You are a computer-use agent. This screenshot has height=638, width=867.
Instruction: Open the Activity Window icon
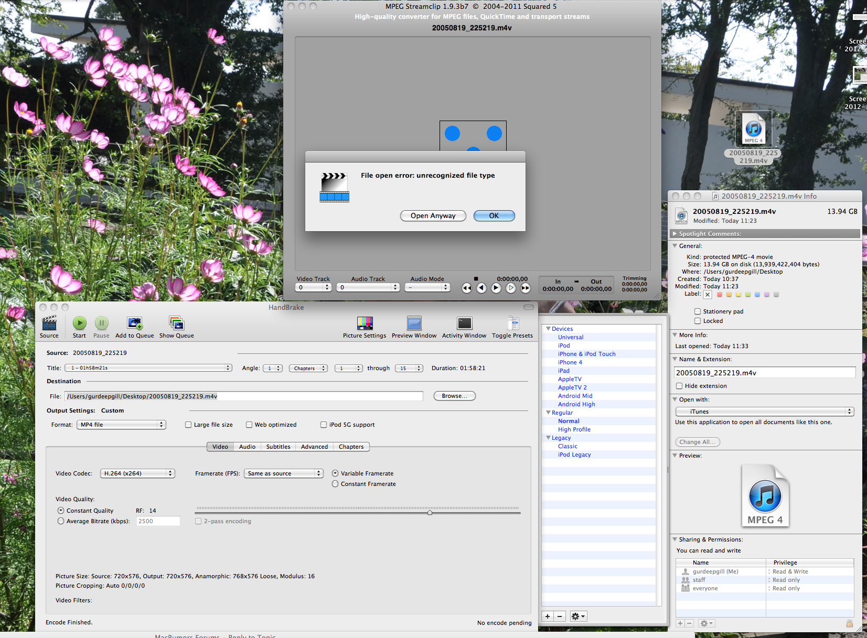(465, 323)
